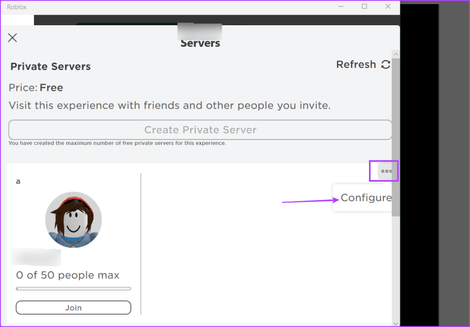Click the scrollbar up arrow

click(396, 54)
